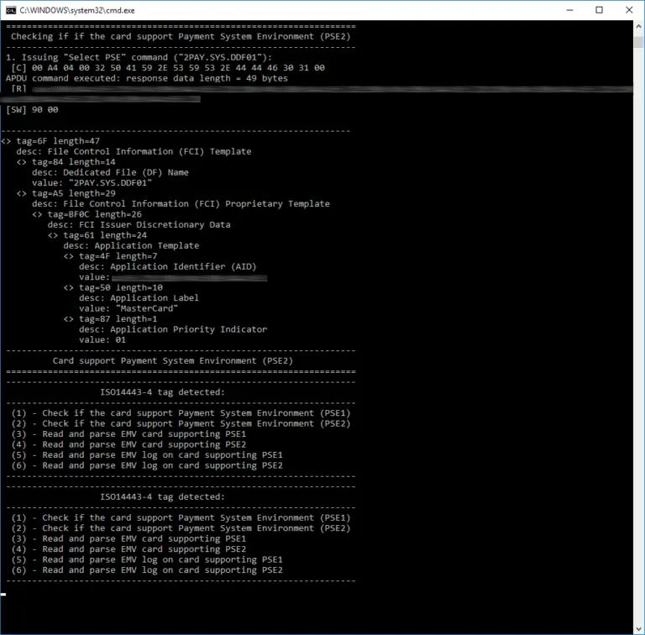
Task: Click option (1) PSE1 check in second menu
Action: tap(181, 517)
